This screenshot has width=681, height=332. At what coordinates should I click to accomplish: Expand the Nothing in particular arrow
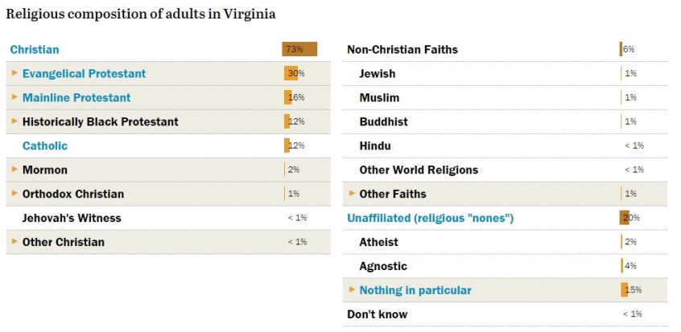[352, 290]
